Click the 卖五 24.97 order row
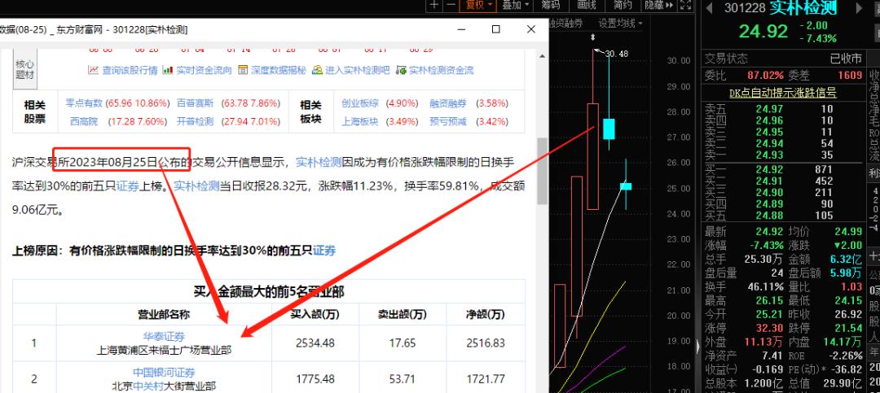Viewport: 880px width, 393px height. [x=784, y=107]
